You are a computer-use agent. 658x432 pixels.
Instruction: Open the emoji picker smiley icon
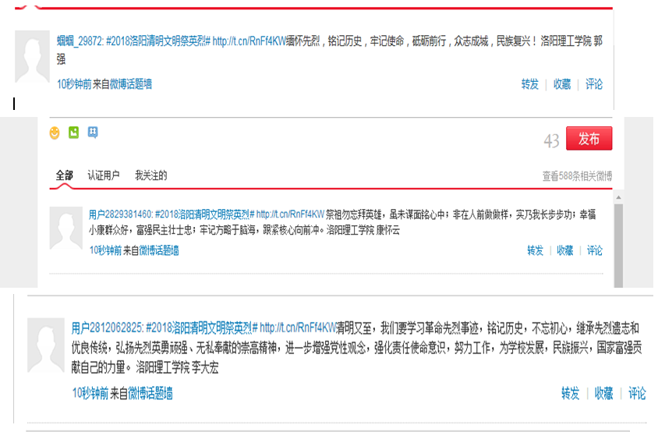click(55, 133)
